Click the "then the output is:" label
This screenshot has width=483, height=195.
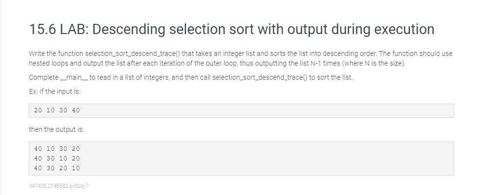pos(57,129)
